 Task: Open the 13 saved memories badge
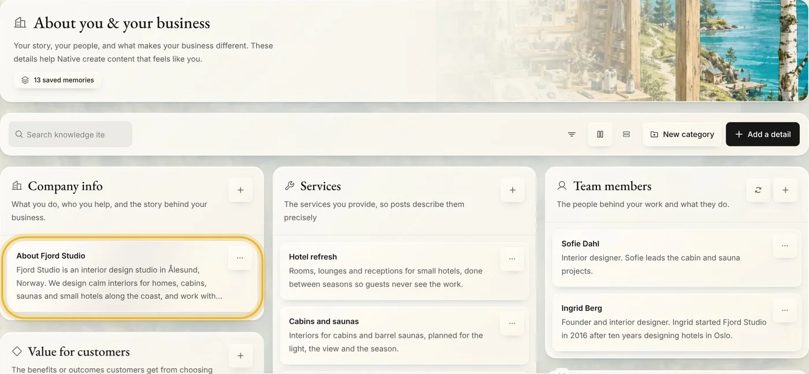[58, 80]
